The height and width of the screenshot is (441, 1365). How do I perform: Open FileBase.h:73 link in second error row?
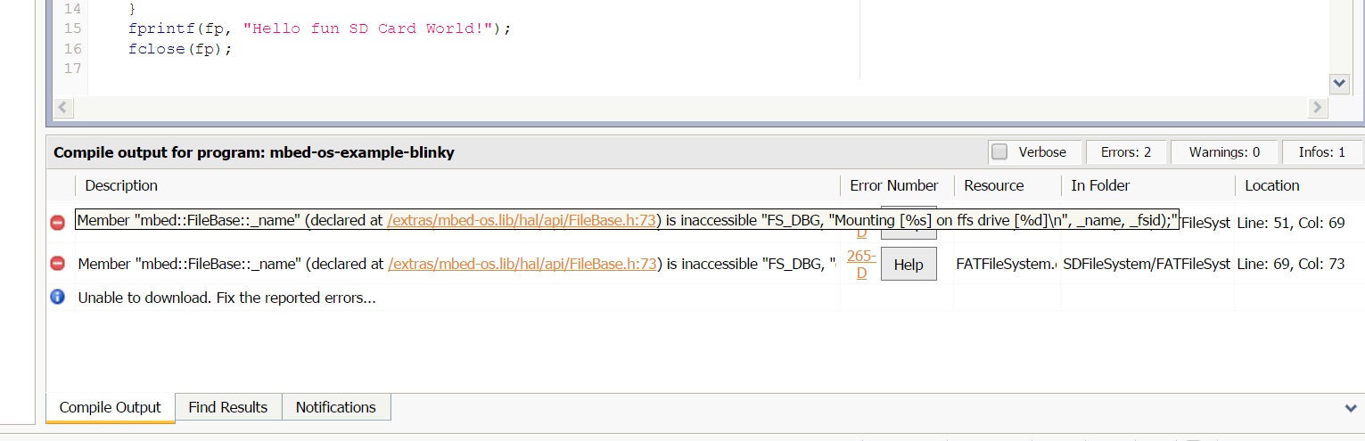point(522,264)
